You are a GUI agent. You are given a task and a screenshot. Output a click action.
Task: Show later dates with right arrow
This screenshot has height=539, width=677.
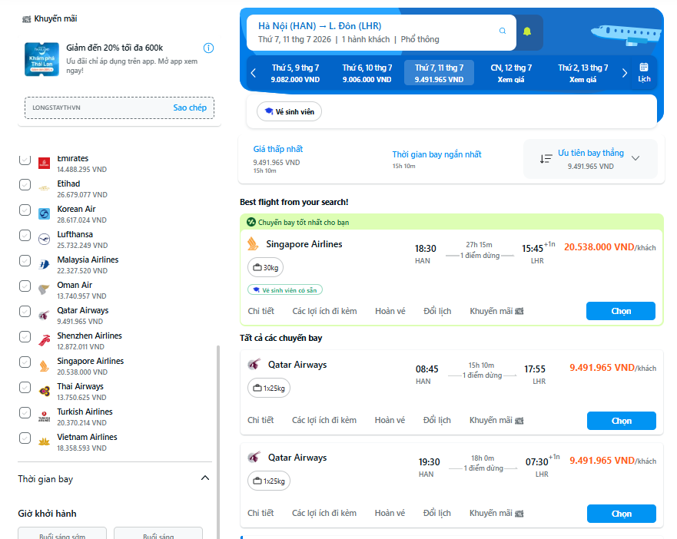(x=624, y=74)
